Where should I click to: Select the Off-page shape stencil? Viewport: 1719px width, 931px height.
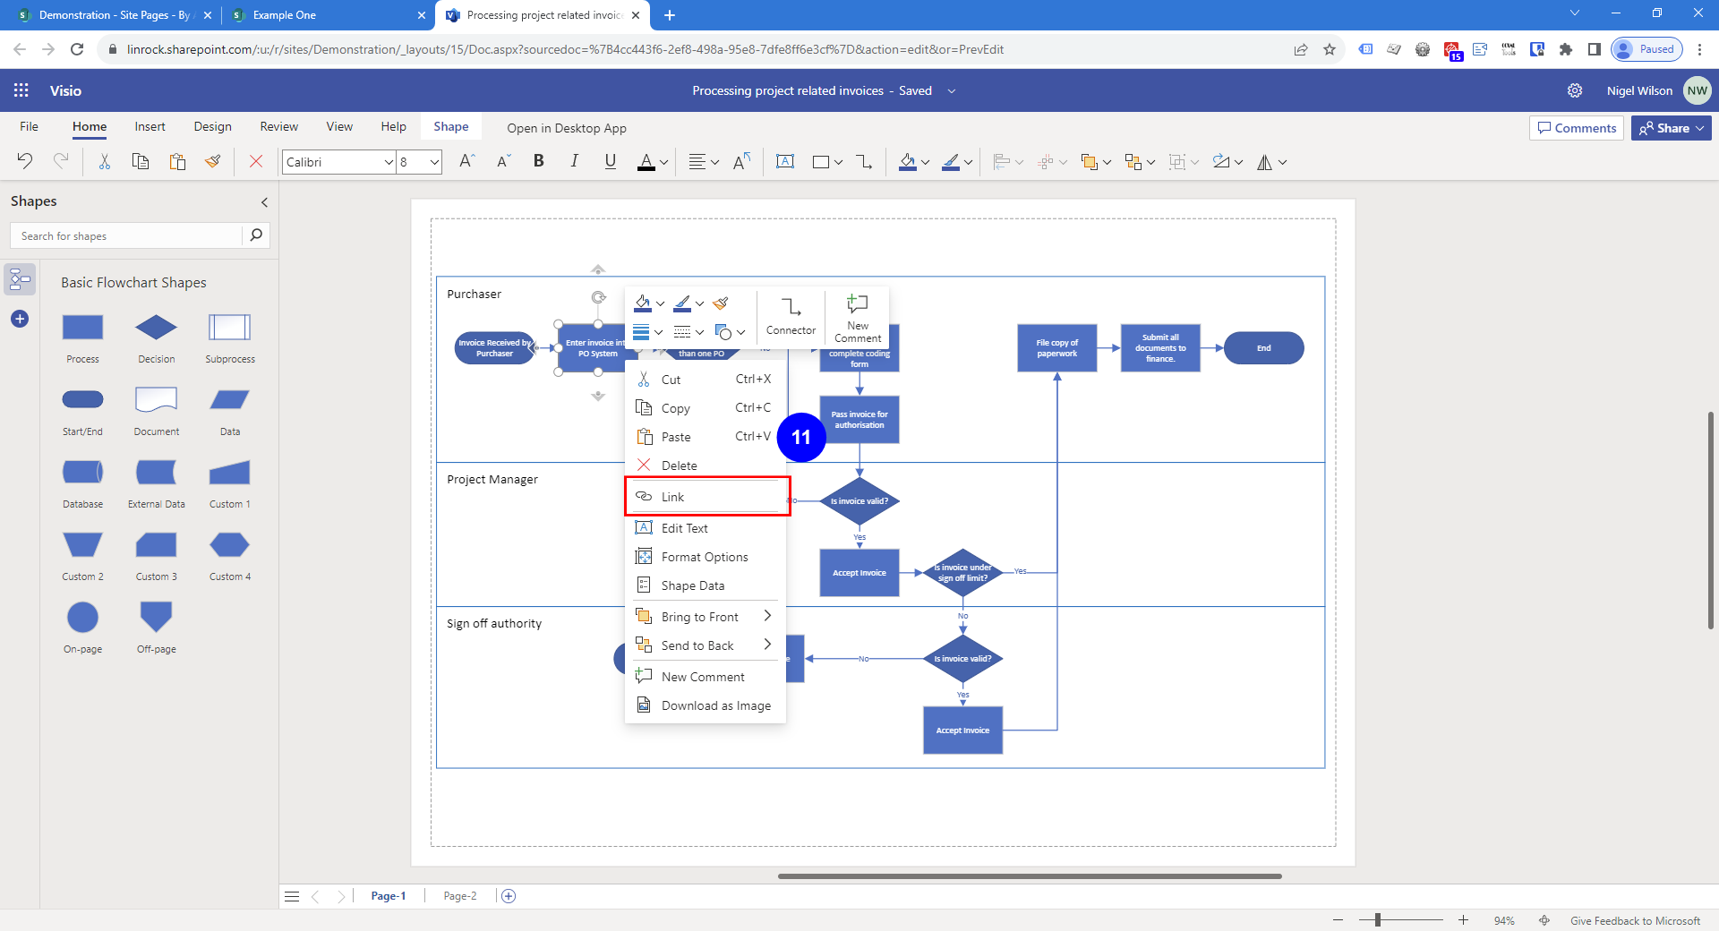[x=156, y=618]
